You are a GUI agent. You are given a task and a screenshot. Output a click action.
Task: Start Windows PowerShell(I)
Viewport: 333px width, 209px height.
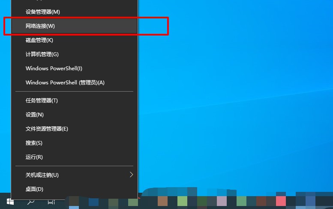54,69
